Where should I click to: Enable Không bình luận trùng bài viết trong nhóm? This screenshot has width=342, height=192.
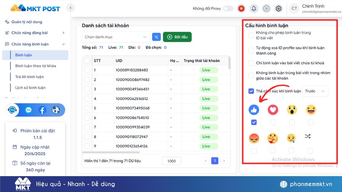[x=251, y=76]
